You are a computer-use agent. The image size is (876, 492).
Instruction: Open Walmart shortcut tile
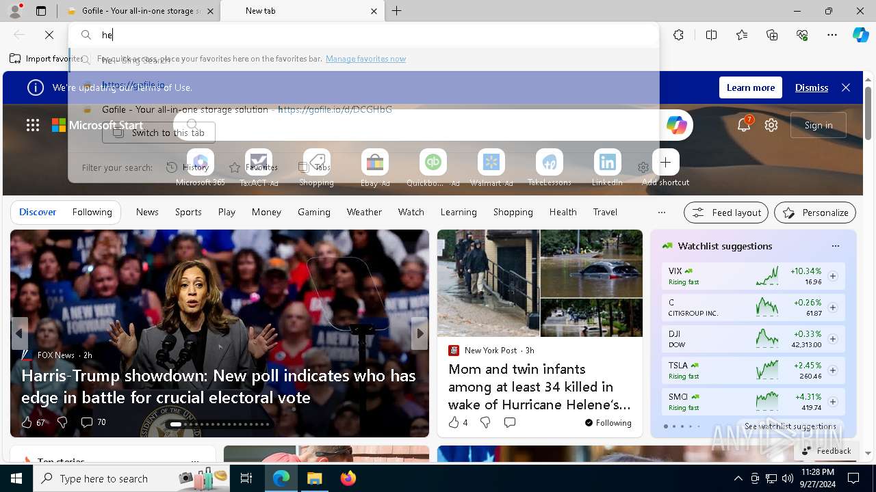click(x=491, y=168)
